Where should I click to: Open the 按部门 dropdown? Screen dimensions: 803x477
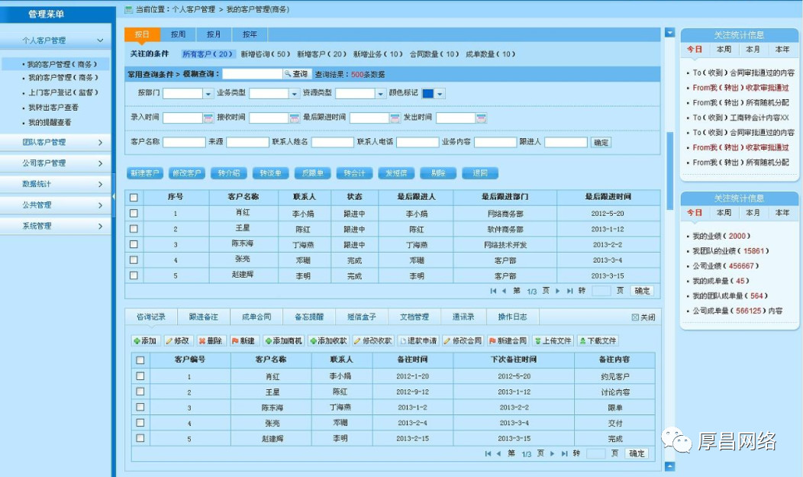point(208,94)
